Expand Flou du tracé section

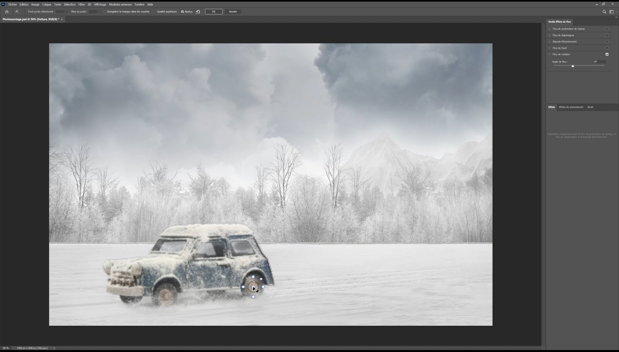pyautogui.click(x=550, y=48)
